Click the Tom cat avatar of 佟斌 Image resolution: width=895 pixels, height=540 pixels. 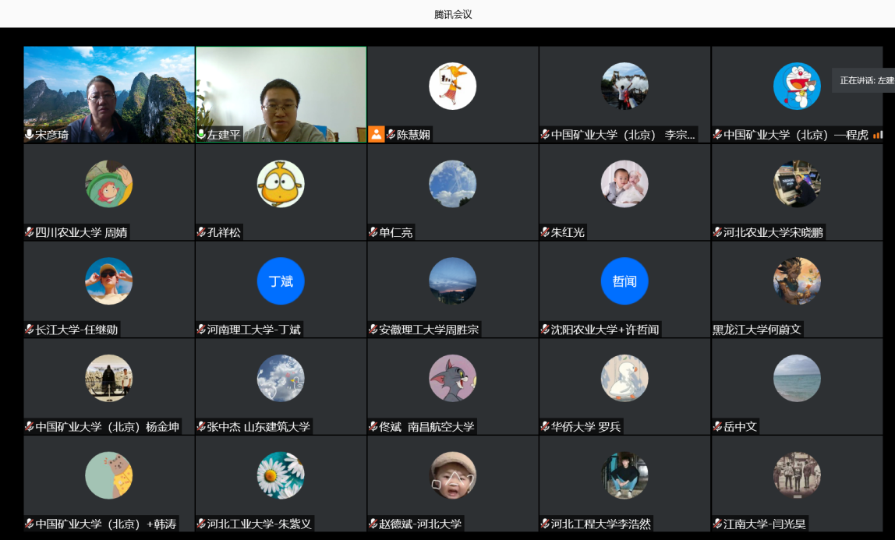452,378
